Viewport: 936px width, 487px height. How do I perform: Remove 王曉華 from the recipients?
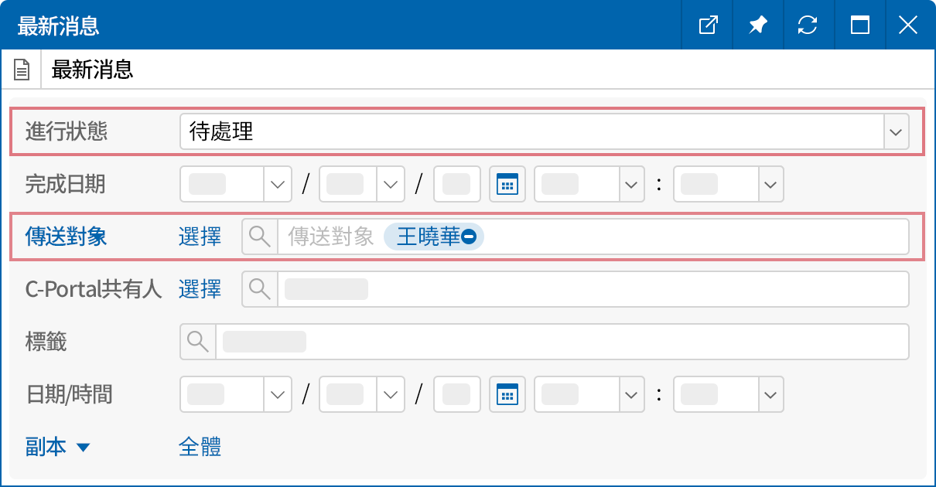coord(469,237)
